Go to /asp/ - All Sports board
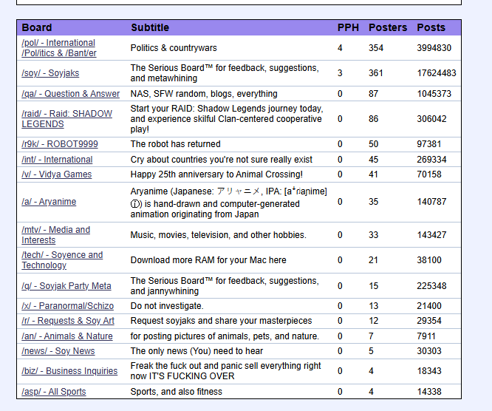The image size is (492, 411). point(54,392)
